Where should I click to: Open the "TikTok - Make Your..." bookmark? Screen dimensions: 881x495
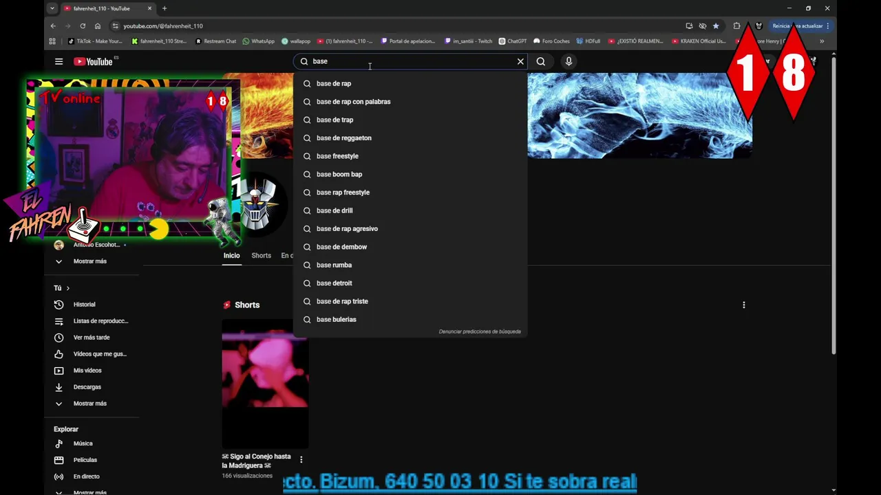pos(95,41)
